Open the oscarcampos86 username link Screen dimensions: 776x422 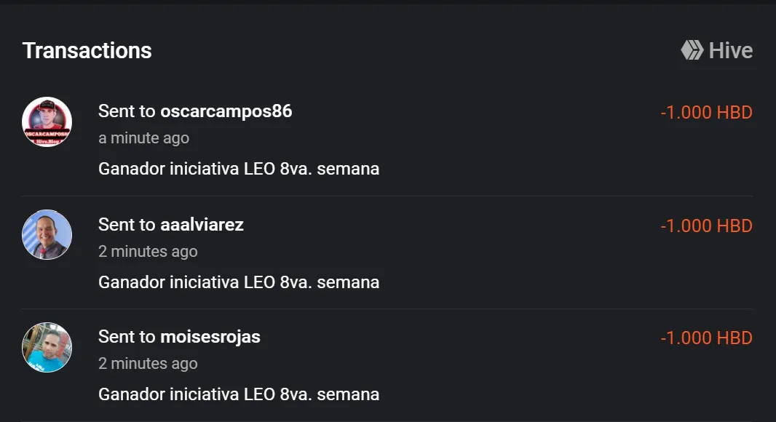[226, 111]
